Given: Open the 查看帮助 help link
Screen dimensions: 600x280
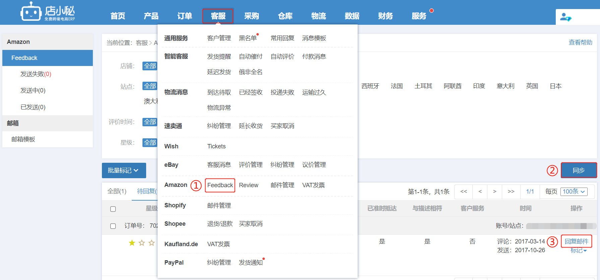Looking at the screenshot, I should pos(581,43).
